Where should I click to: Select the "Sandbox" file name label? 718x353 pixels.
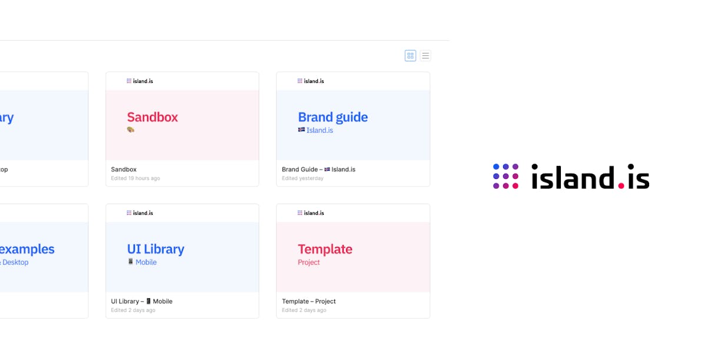(124, 169)
